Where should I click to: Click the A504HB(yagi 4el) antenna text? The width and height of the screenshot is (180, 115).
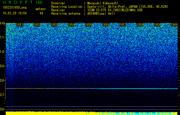pos(101,14)
